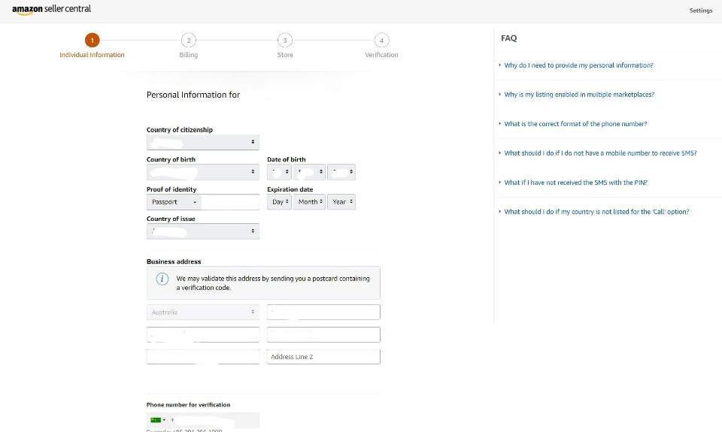Expand FAQ about country not listed for Call option
Image resolution: width=722 pixels, height=432 pixels.
click(596, 212)
